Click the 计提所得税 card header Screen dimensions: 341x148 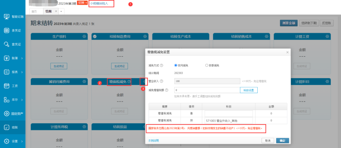click(x=59, y=127)
